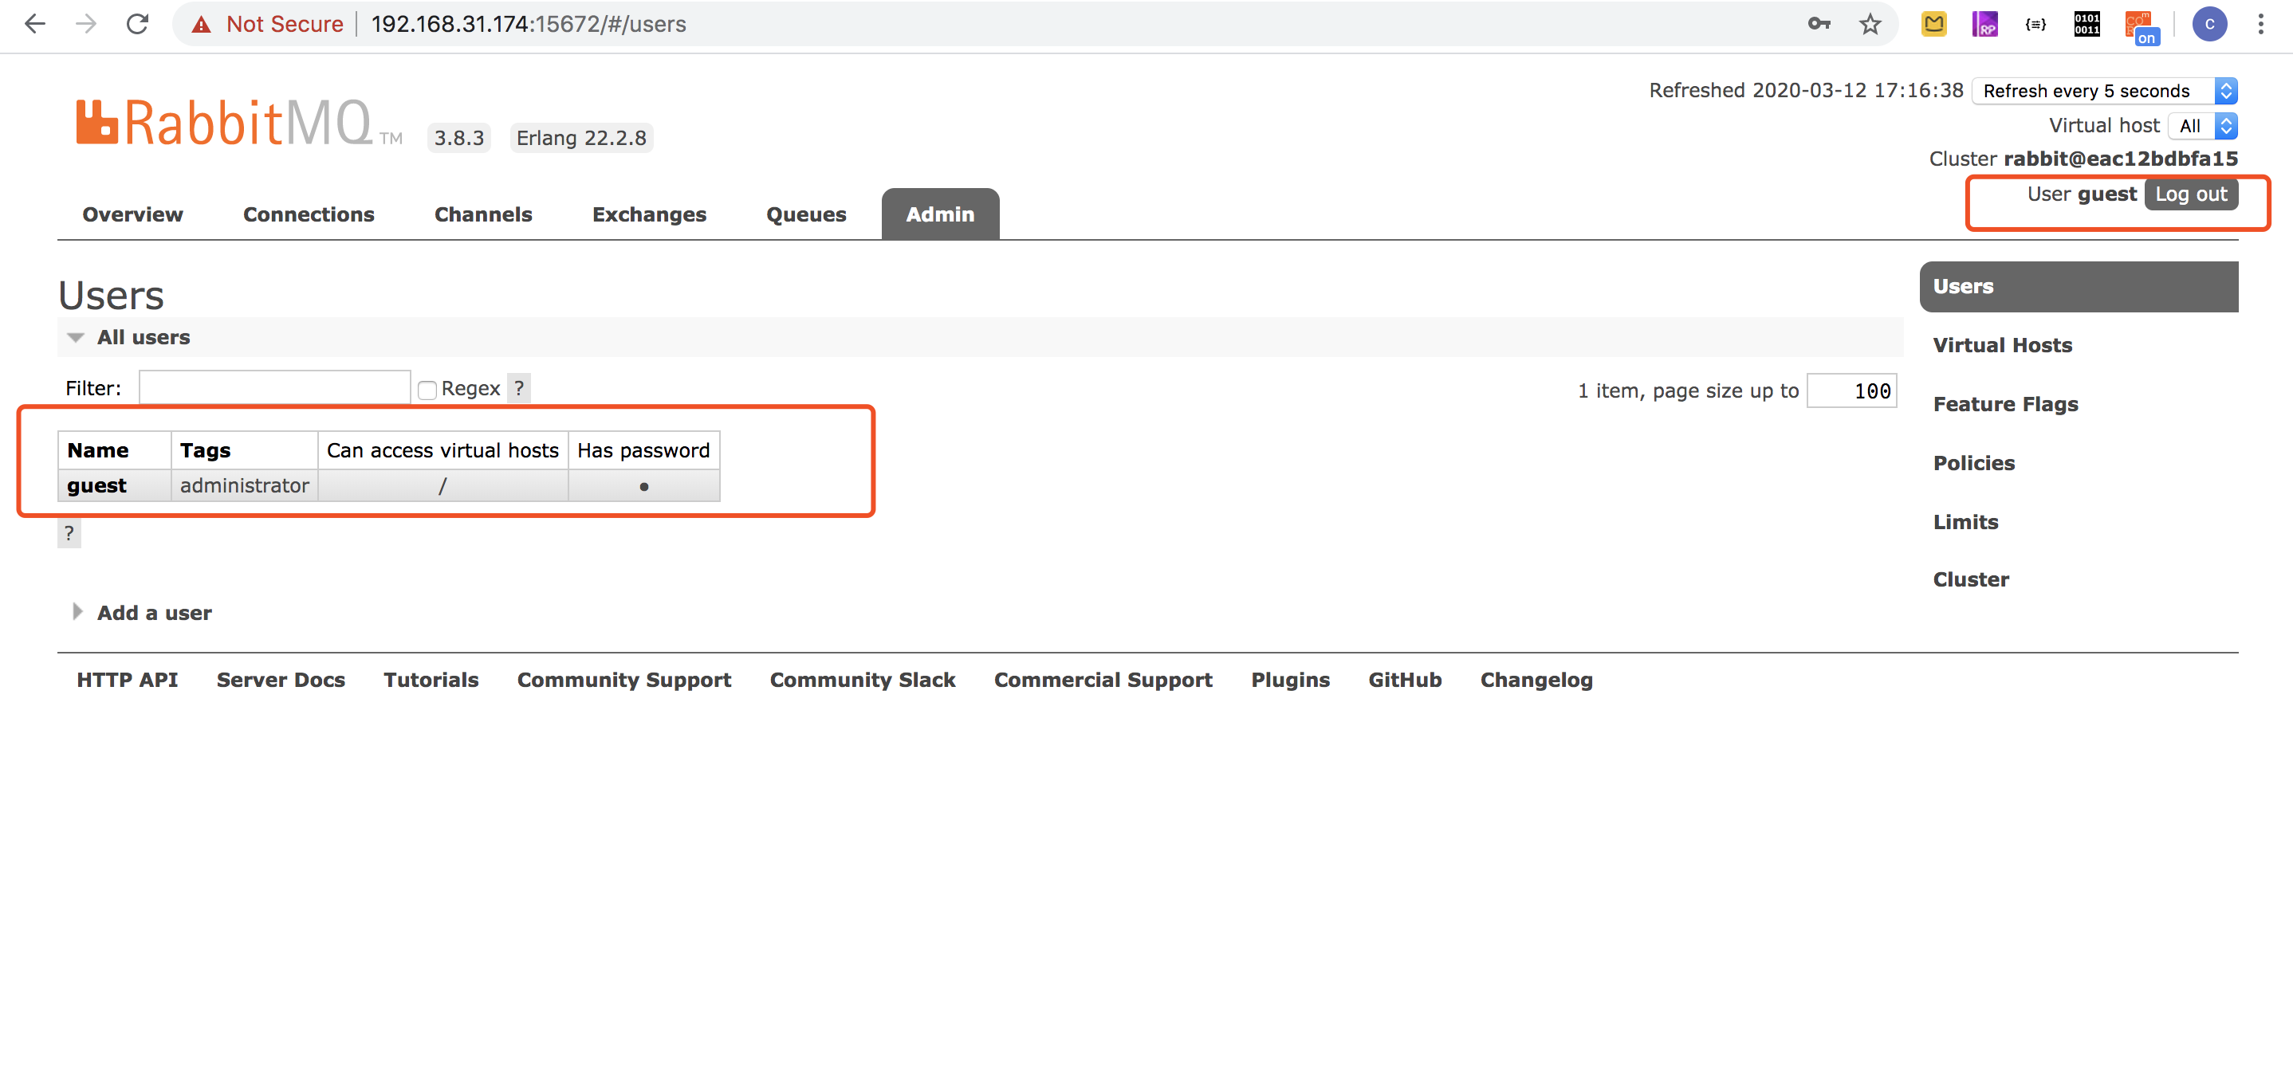Image resolution: width=2293 pixels, height=1087 pixels.
Task: Open the guest user link
Action: pos(97,485)
